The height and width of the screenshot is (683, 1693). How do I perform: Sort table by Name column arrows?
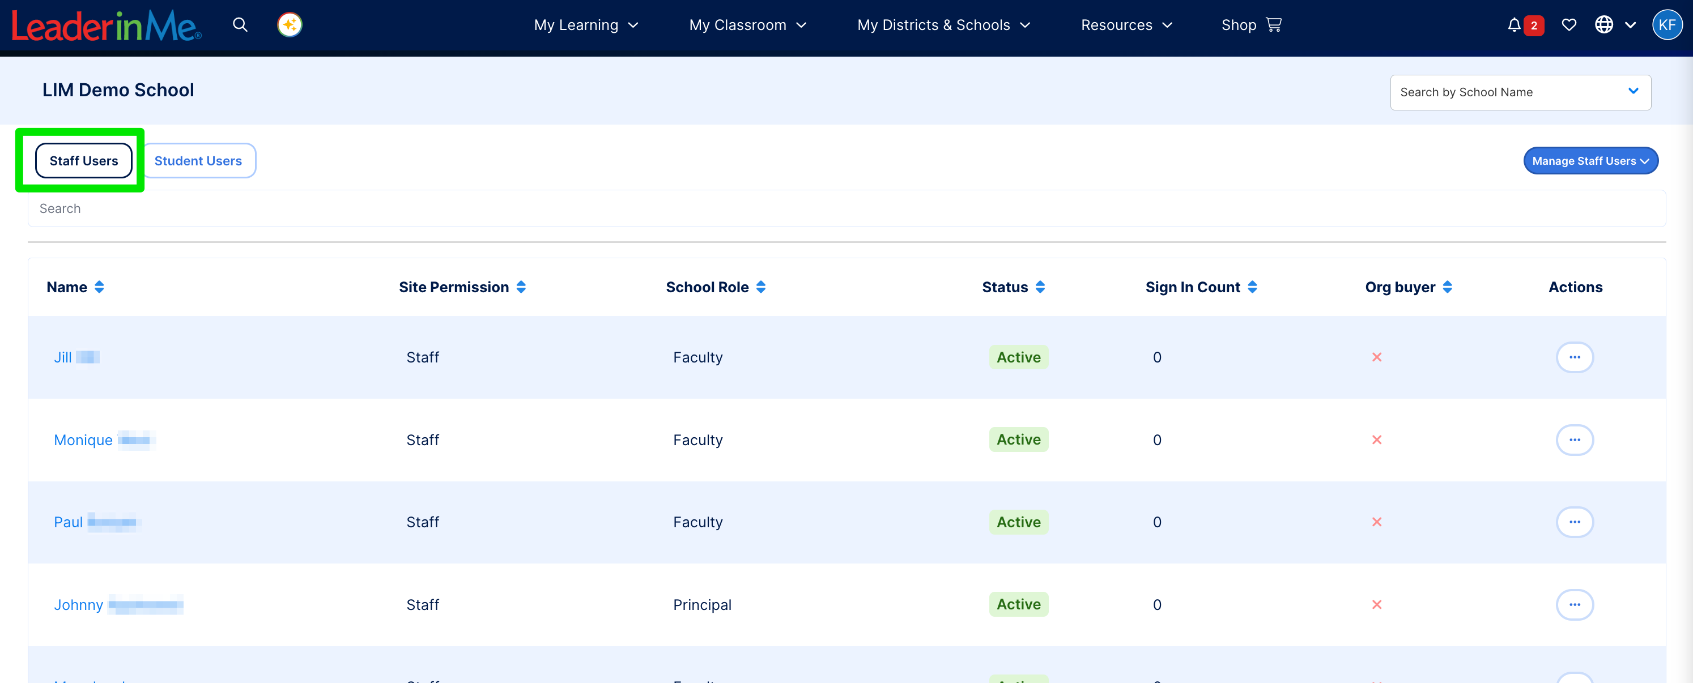click(x=99, y=287)
